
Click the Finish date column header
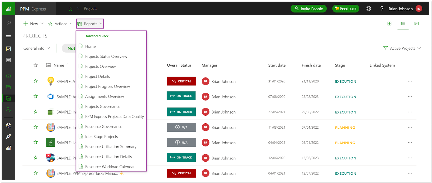[x=311, y=65]
